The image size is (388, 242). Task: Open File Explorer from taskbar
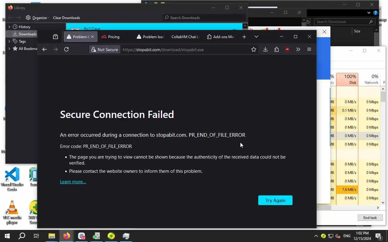coord(52,236)
